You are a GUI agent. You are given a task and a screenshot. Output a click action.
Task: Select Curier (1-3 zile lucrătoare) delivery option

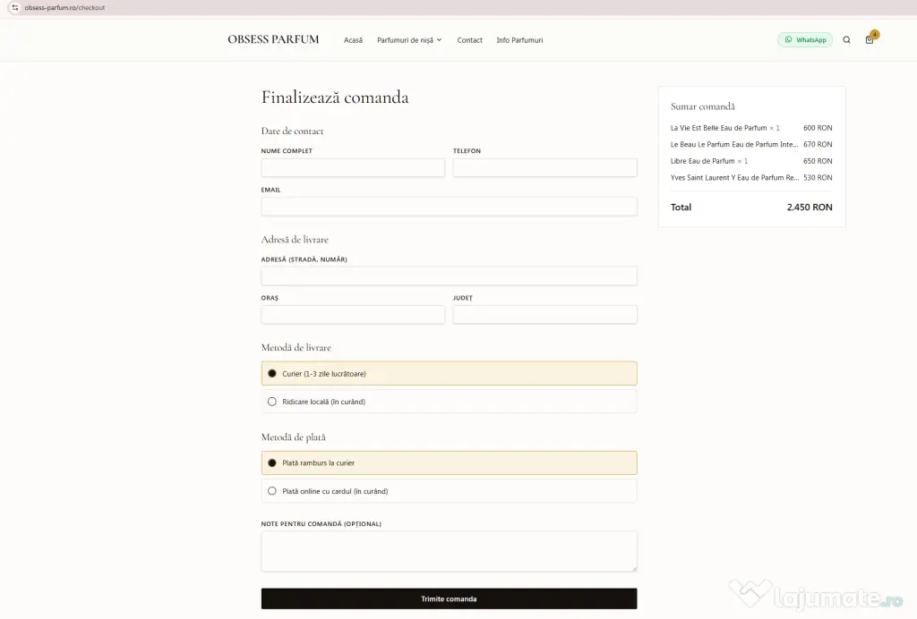pyautogui.click(x=450, y=373)
